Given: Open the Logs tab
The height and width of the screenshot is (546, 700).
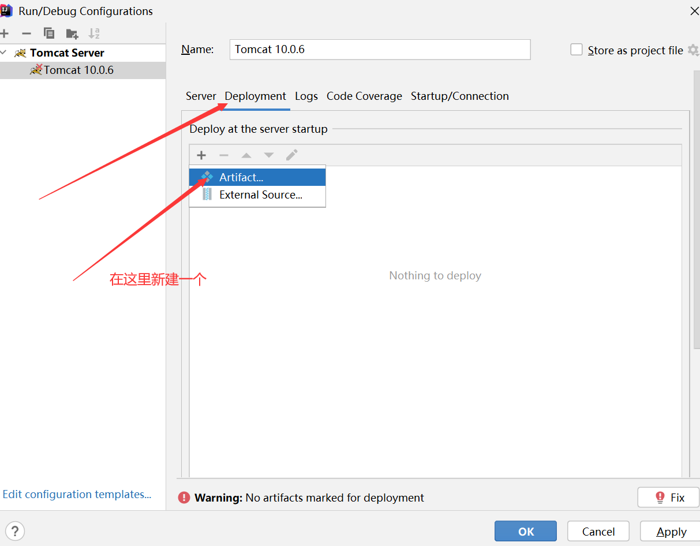Looking at the screenshot, I should 306,96.
